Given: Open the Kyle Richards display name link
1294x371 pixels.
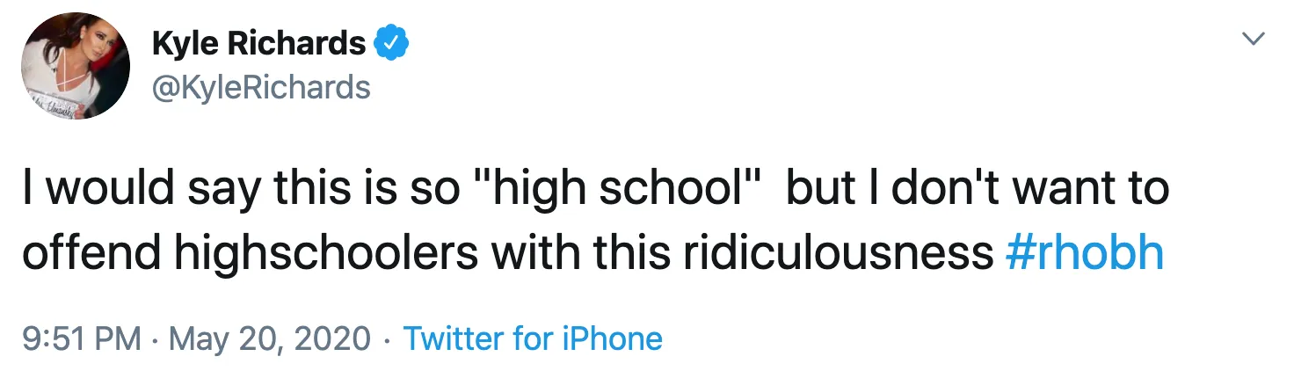Looking at the screenshot, I should (258, 43).
